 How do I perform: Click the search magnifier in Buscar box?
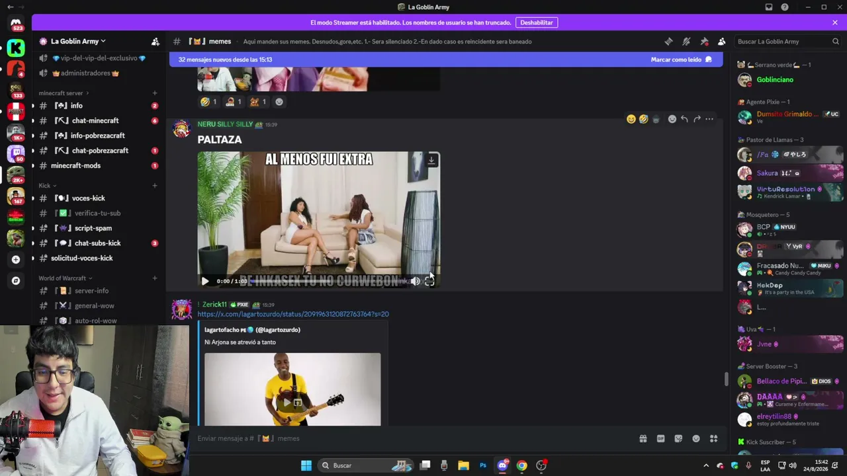(x=835, y=42)
